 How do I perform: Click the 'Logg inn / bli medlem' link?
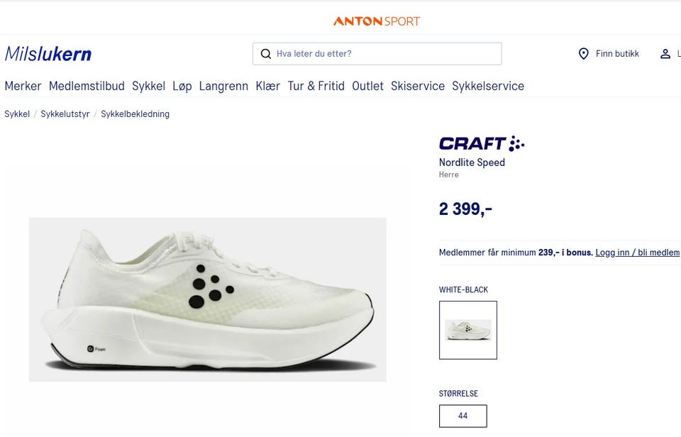[638, 253]
